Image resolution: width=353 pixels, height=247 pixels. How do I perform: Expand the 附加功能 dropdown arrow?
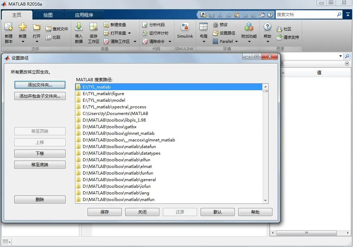249,41
